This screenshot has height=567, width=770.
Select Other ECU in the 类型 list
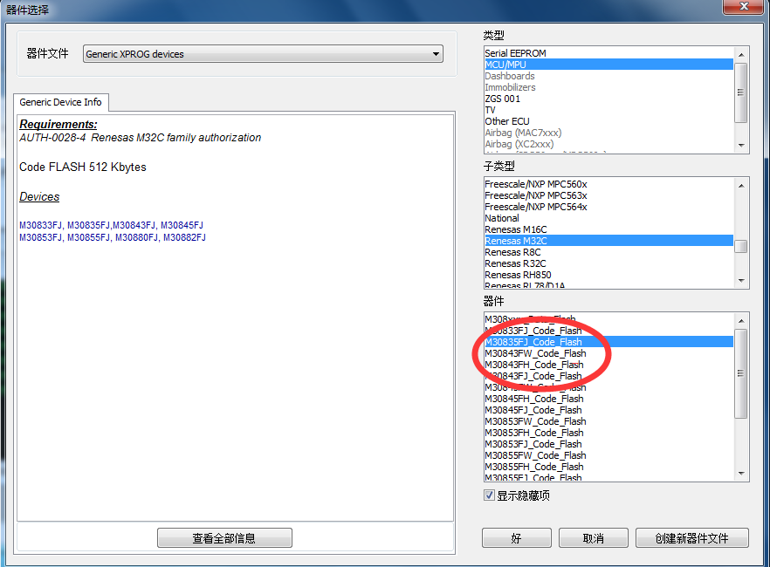507,121
